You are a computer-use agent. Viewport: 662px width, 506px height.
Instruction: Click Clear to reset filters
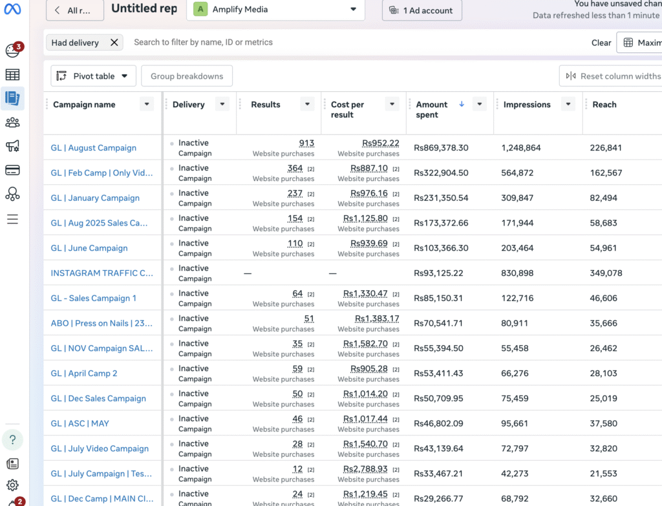point(601,43)
